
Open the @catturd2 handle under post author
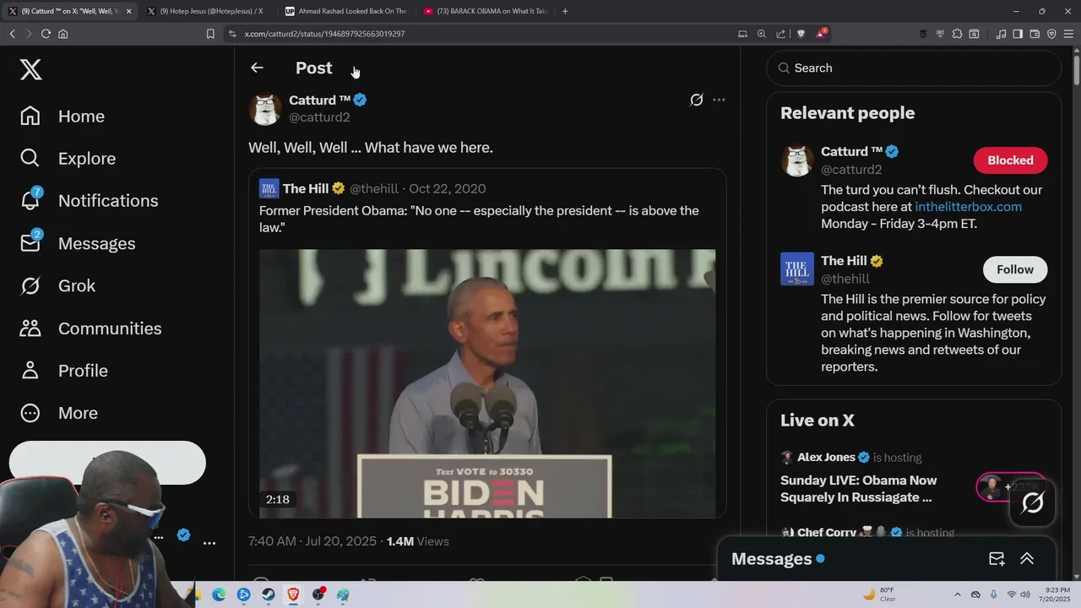click(x=319, y=117)
